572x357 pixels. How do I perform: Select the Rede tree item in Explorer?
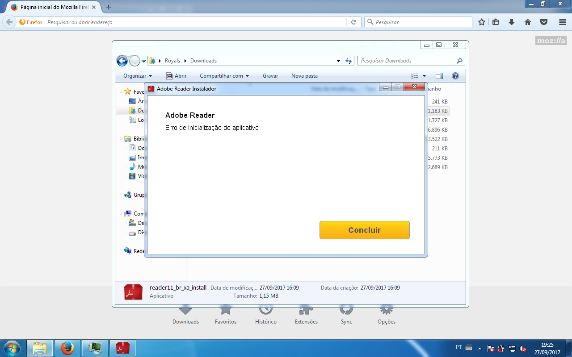135,251
